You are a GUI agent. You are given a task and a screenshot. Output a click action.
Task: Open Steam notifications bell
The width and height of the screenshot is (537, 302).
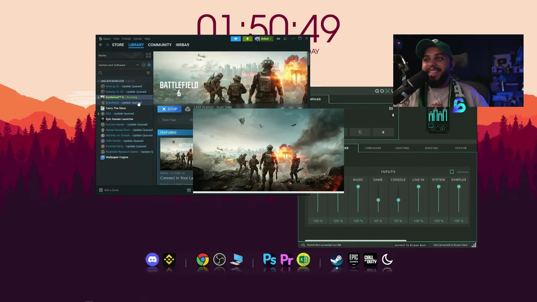pos(247,39)
